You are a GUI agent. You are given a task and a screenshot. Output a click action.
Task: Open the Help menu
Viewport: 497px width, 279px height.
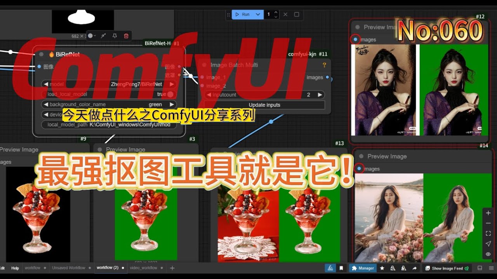tap(15, 268)
